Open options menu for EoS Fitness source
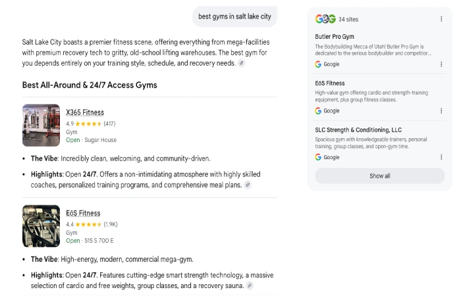This screenshot has height=296, width=461. coord(441,111)
